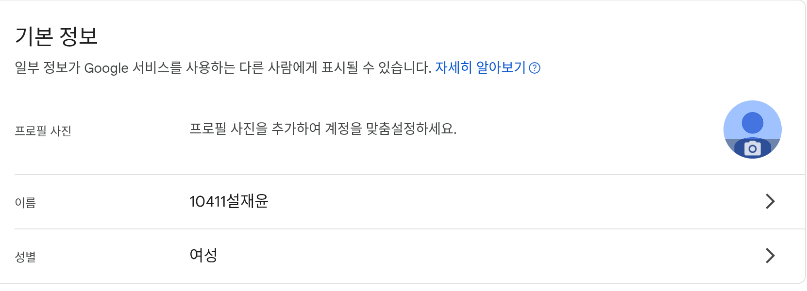The height and width of the screenshot is (291, 807).
Task: Click the 기본 정보 heading
Action: click(x=56, y=36)
